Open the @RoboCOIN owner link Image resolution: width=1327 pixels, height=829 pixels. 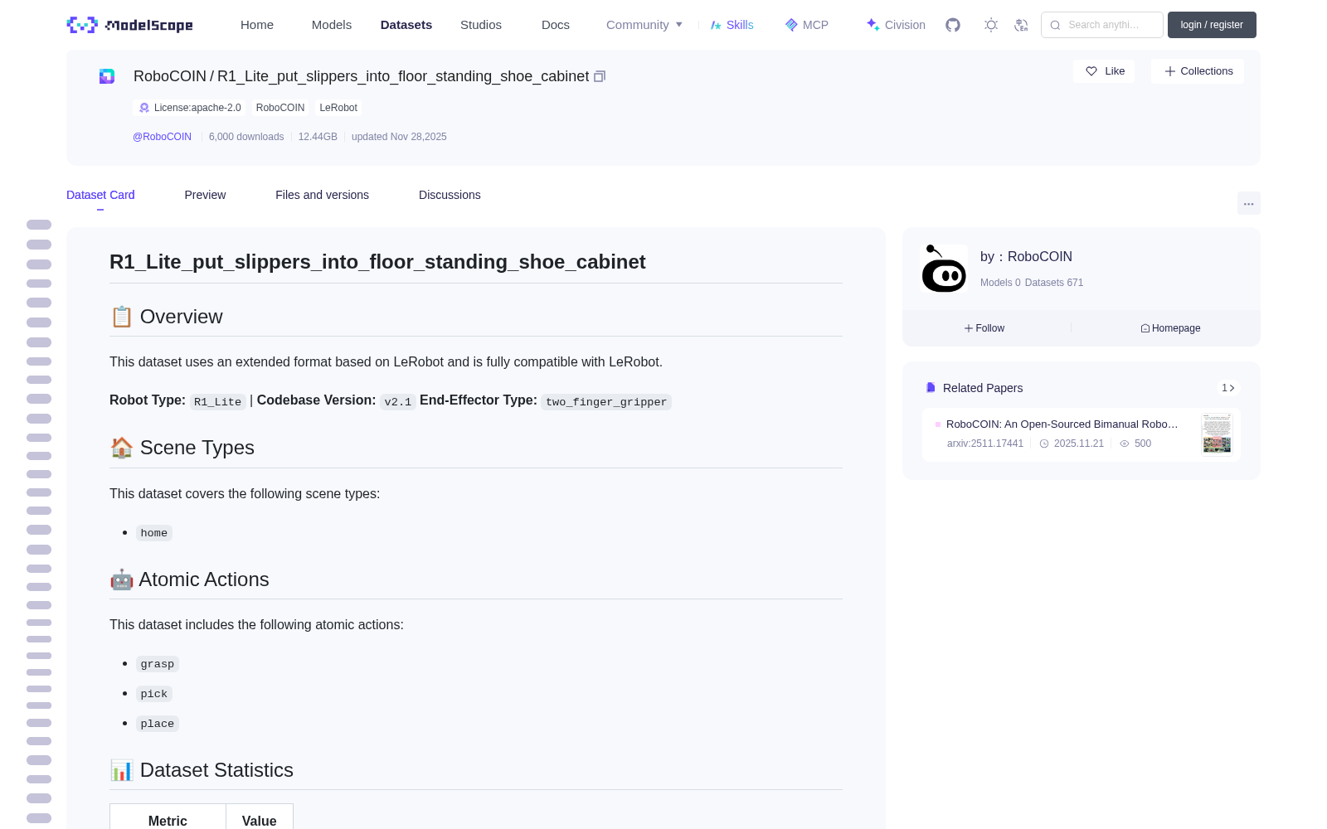[162, 137]
